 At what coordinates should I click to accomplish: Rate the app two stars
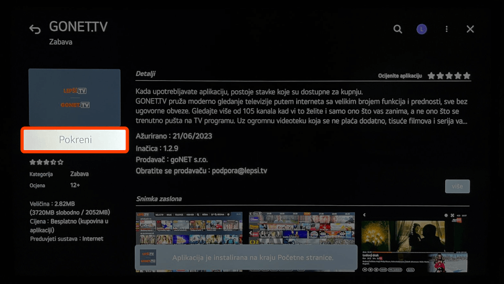point(440,76)
